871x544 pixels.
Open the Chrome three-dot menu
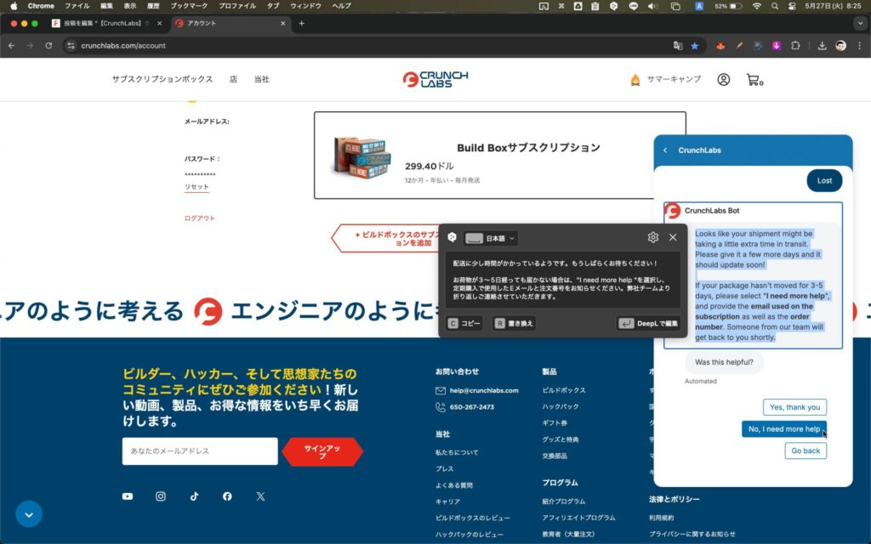[x=859, y=46]
